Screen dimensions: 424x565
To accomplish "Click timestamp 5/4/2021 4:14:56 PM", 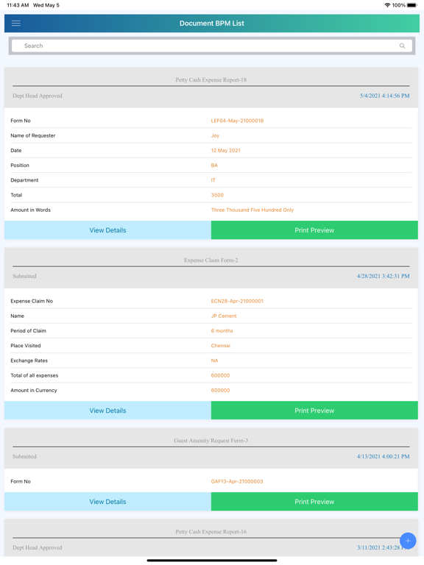I will click(x=385, y=96).
